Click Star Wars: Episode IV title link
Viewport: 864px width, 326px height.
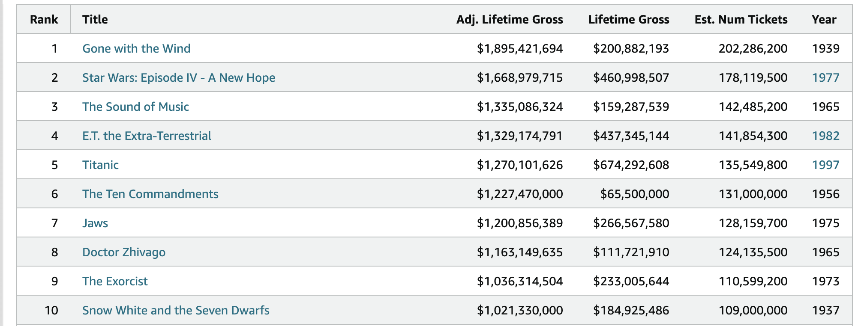179,77
